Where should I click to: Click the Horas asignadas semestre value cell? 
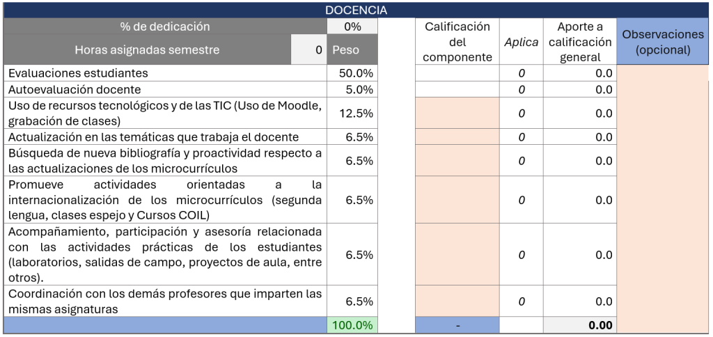[x=309, y=50]
